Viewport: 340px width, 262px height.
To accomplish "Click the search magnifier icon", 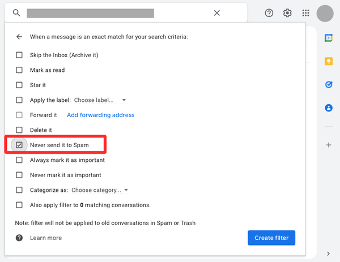I will pyautogui.click(x=16, y=13).
